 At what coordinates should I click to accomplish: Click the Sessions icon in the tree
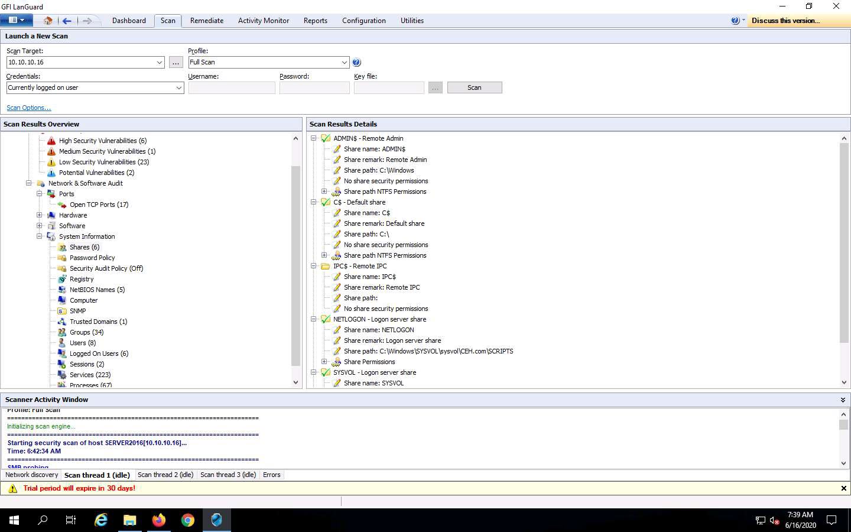tap(62, 364)
